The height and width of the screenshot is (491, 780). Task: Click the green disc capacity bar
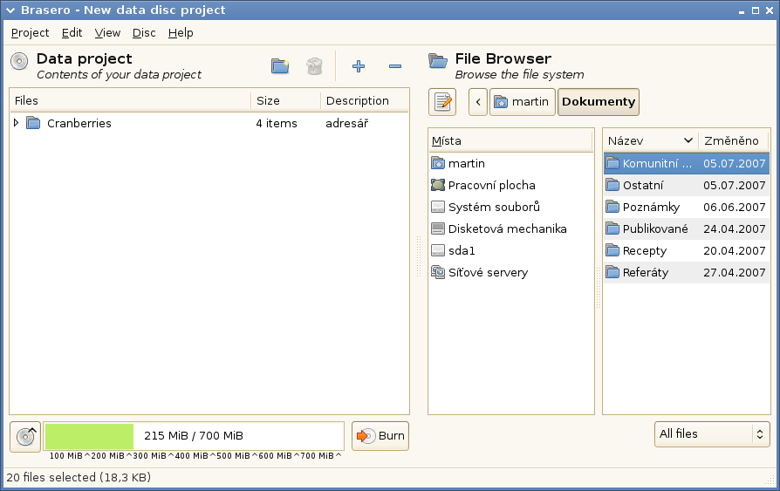tap(90, 436)
